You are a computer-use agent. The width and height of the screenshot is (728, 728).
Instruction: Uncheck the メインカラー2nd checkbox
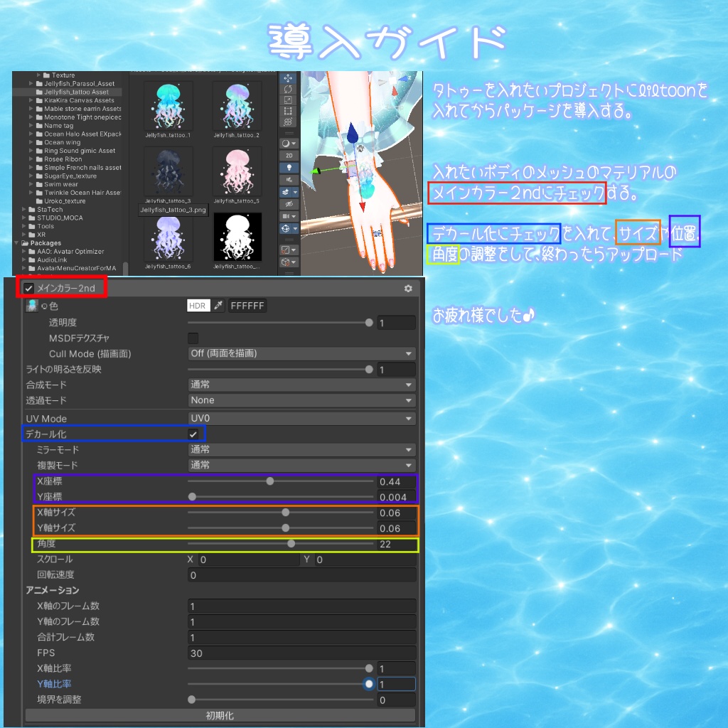coord(28,289)
